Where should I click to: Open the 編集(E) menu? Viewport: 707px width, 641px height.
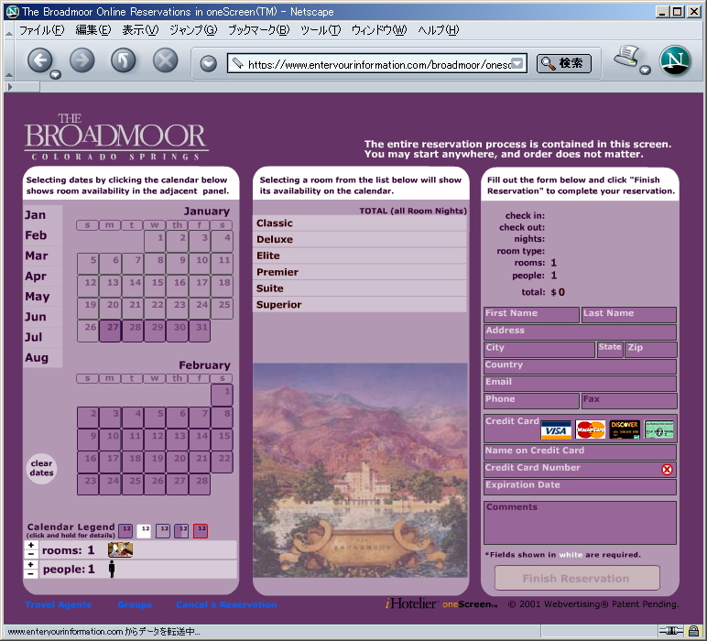[x=92, y=30]
